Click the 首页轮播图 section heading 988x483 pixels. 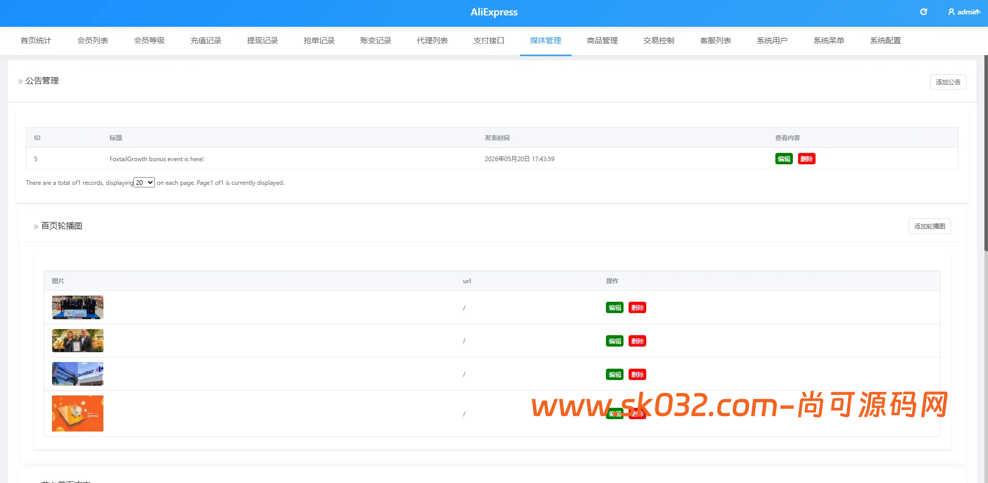pos(62,226)
